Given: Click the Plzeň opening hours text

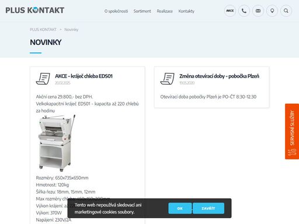Looking at the screenshot, I should tap(208, 97).
